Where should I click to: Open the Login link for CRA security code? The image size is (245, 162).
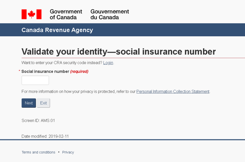pyautogui.click(x=108, y=63)
